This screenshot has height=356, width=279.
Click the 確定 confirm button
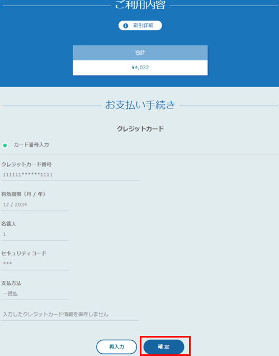[x=164, y=346]
